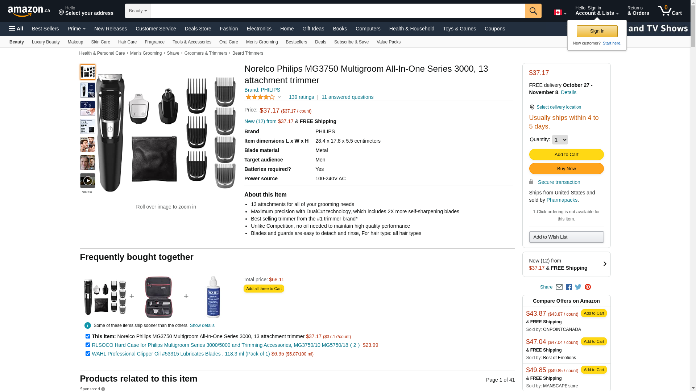
Task: Expand the Canada flag country selector
Action: coord(560,13)
